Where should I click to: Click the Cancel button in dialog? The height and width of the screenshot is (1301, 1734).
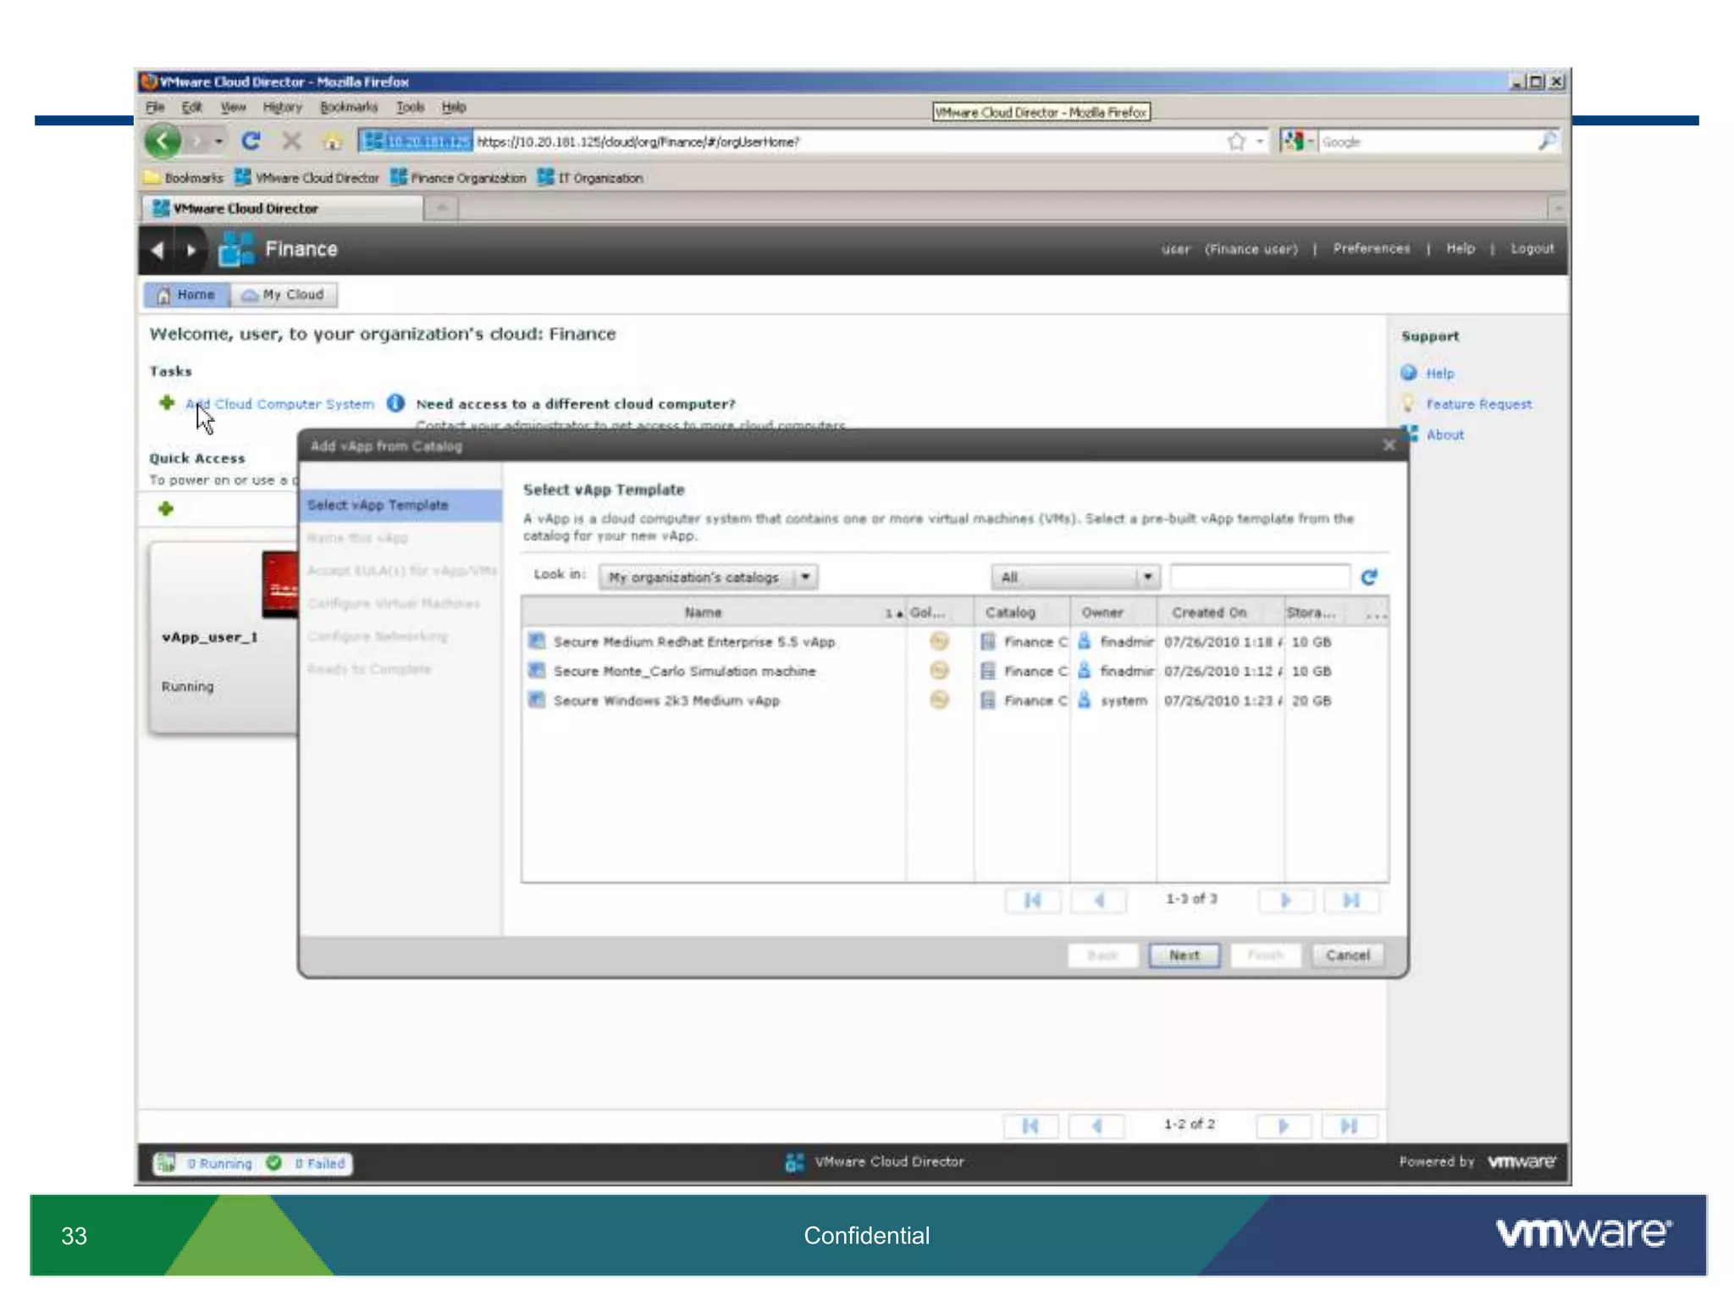tap(1347, 955)
